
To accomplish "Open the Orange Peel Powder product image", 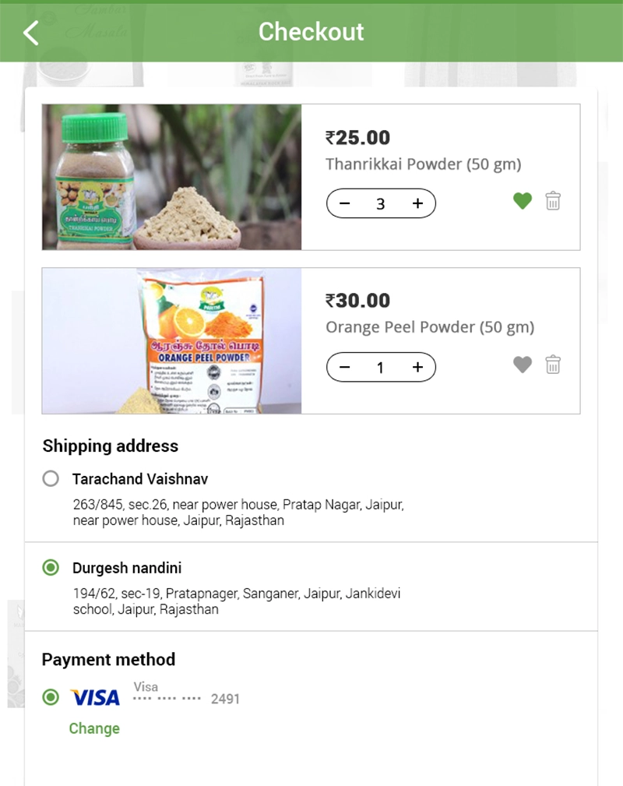I will [x=171, y=340].
